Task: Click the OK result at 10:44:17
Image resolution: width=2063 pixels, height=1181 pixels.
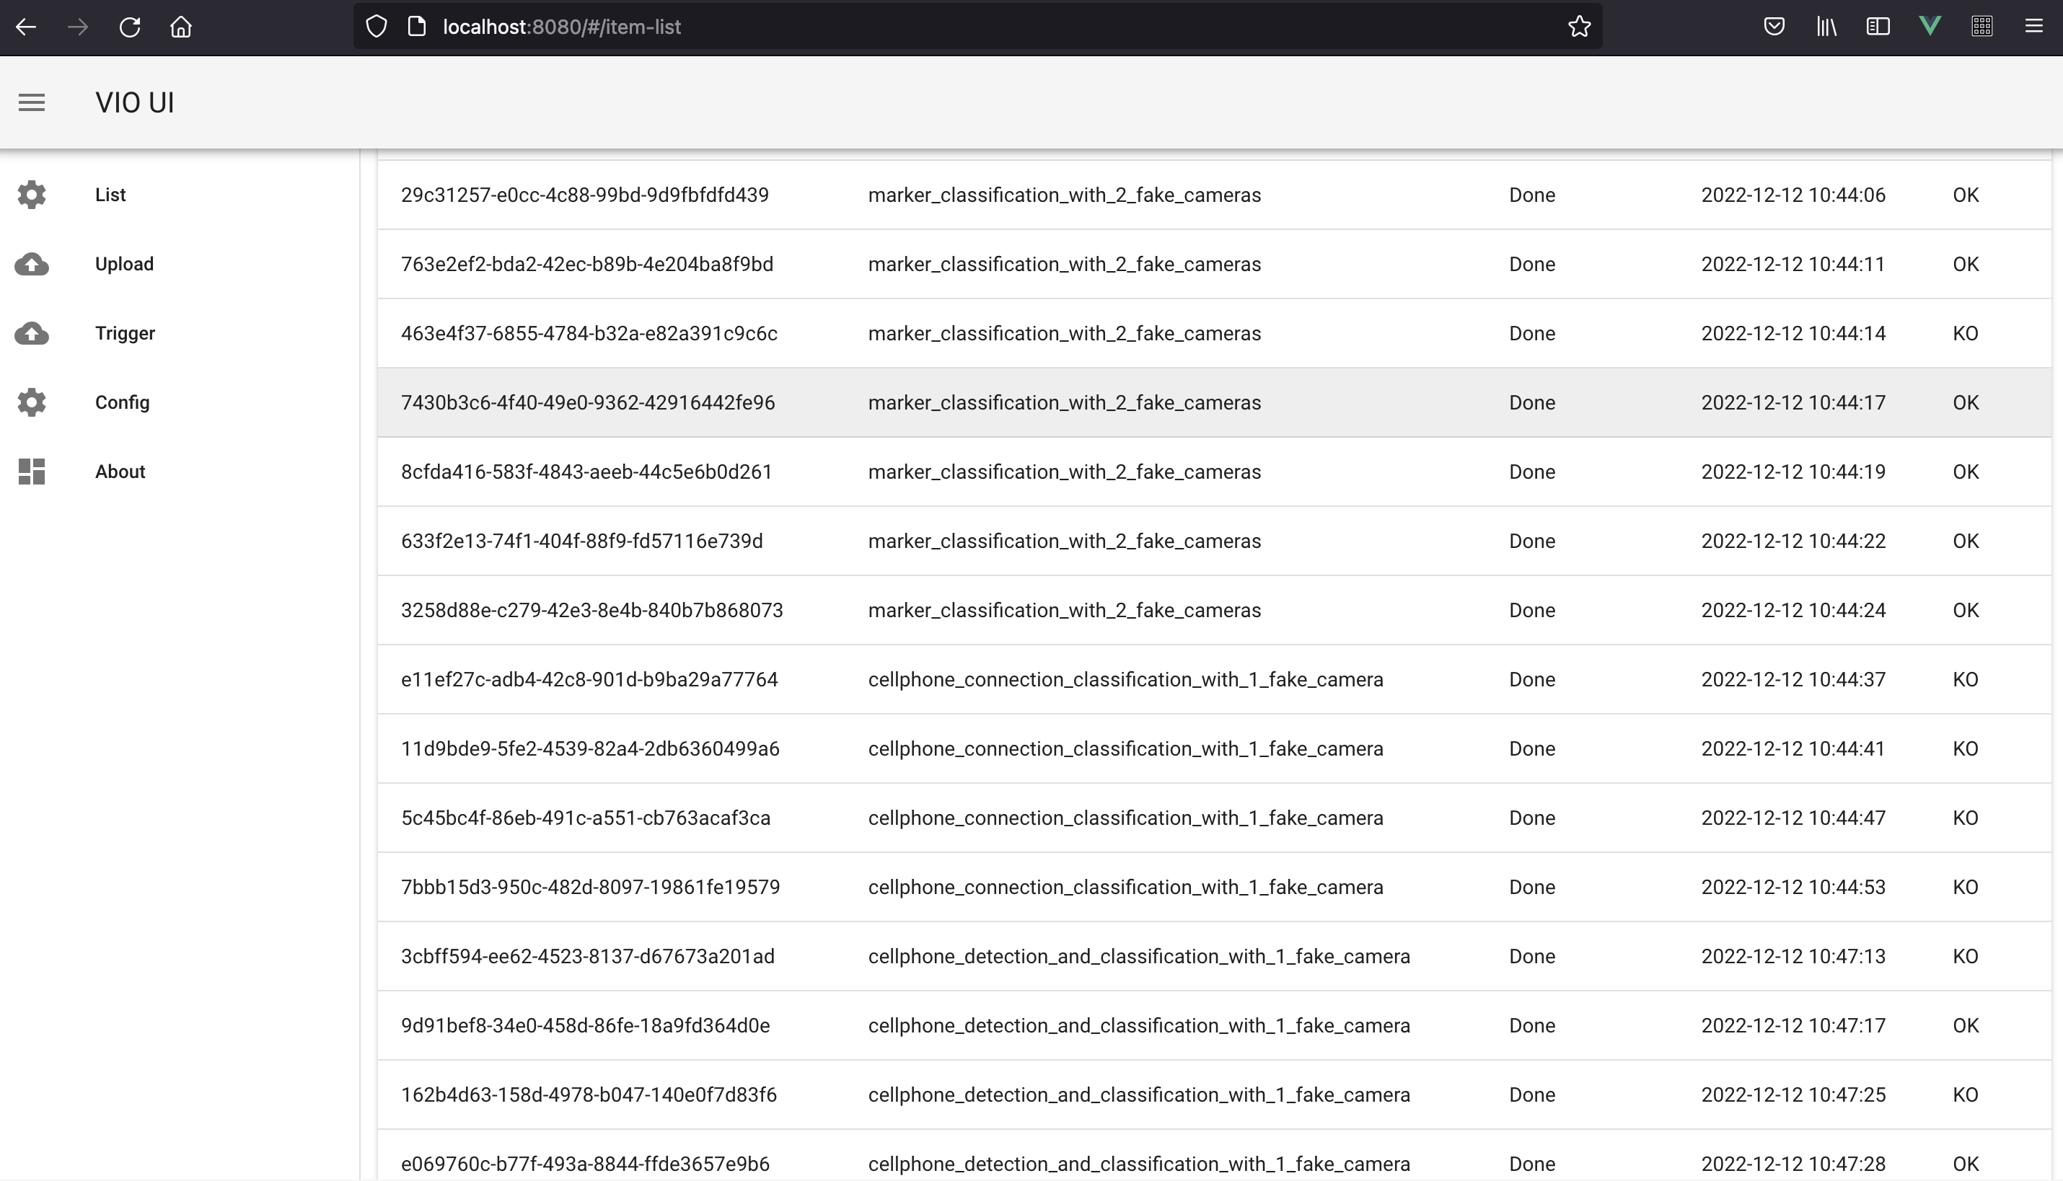Action: click(x=1965, y=402)
